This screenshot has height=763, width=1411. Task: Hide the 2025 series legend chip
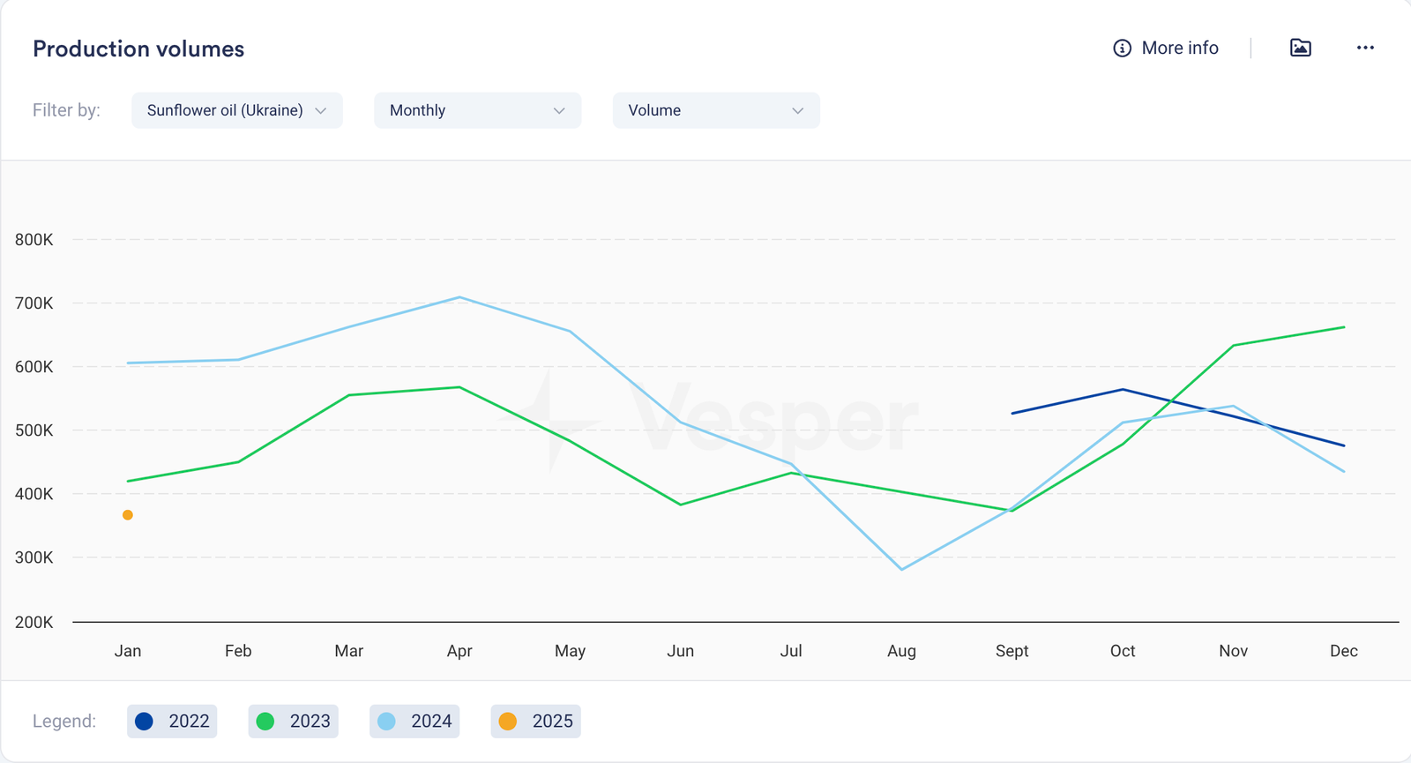[535, 722]
